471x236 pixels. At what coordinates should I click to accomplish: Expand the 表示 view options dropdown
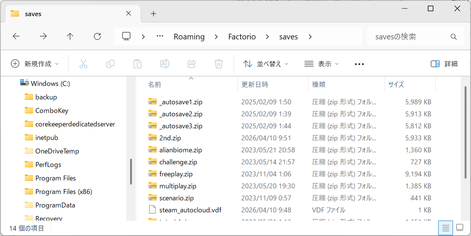(321, 64)
